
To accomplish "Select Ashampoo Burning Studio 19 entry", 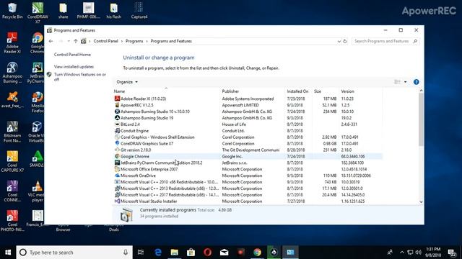I will coord(248,118).
